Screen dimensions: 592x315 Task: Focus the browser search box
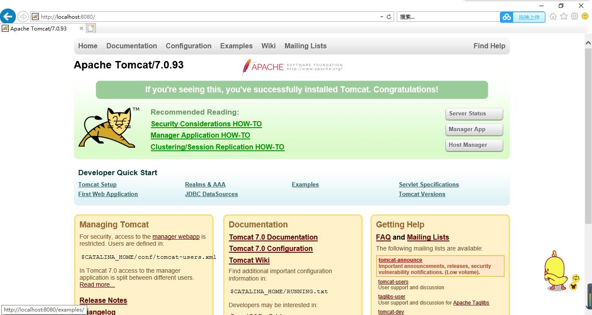[448, 17]
